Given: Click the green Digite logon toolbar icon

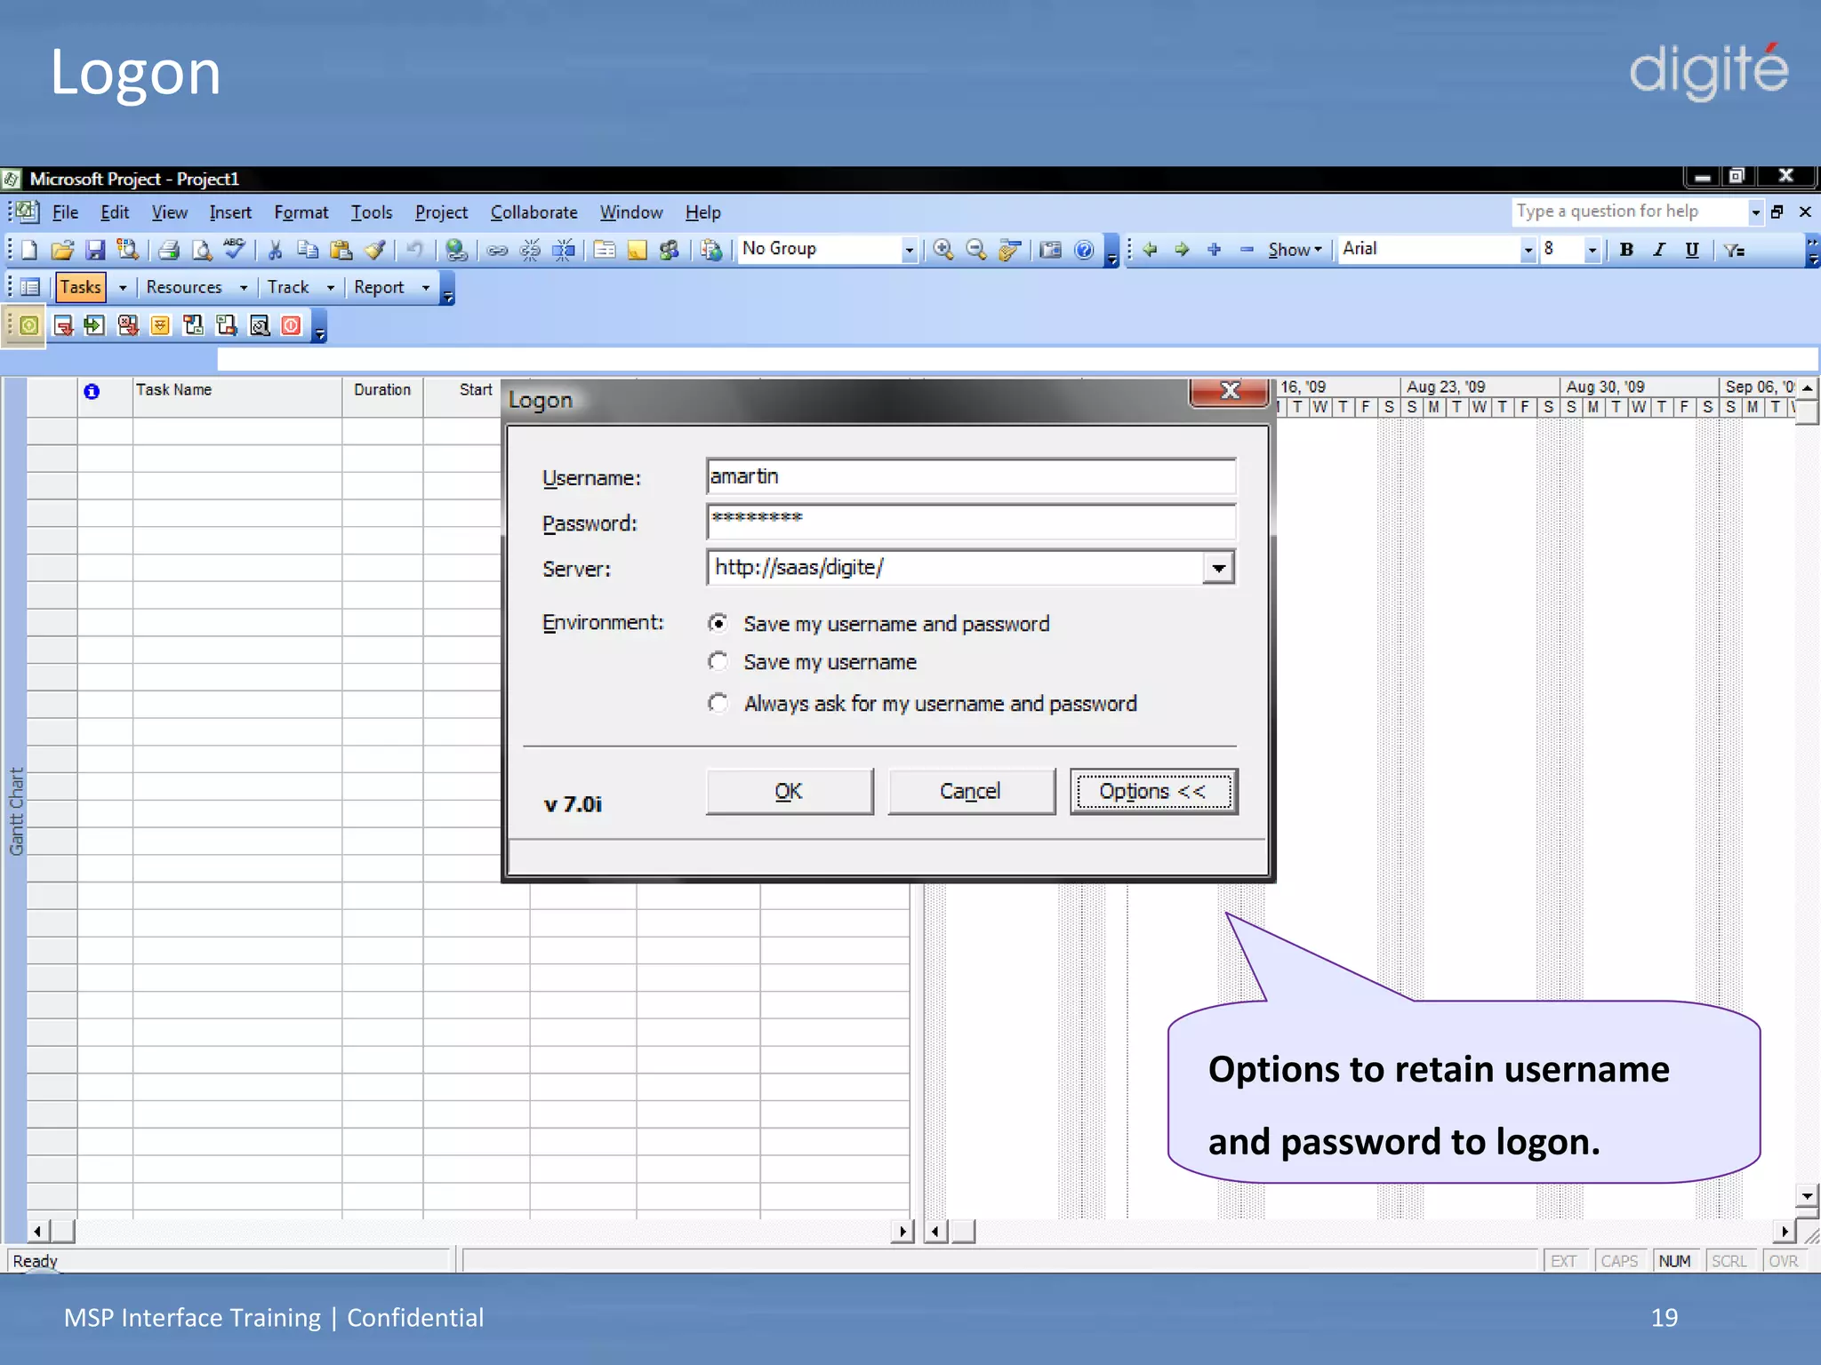Looking at the screenshot, I should point(28,325).
